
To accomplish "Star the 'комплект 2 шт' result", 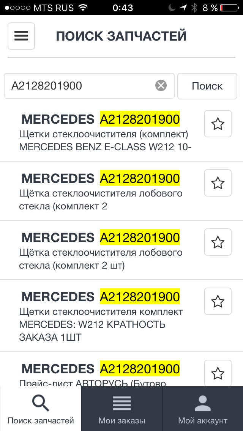I will [218, 242].
